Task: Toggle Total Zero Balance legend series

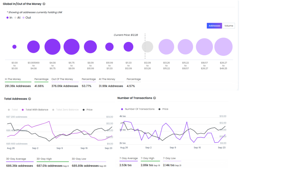Action: (65, 110)
